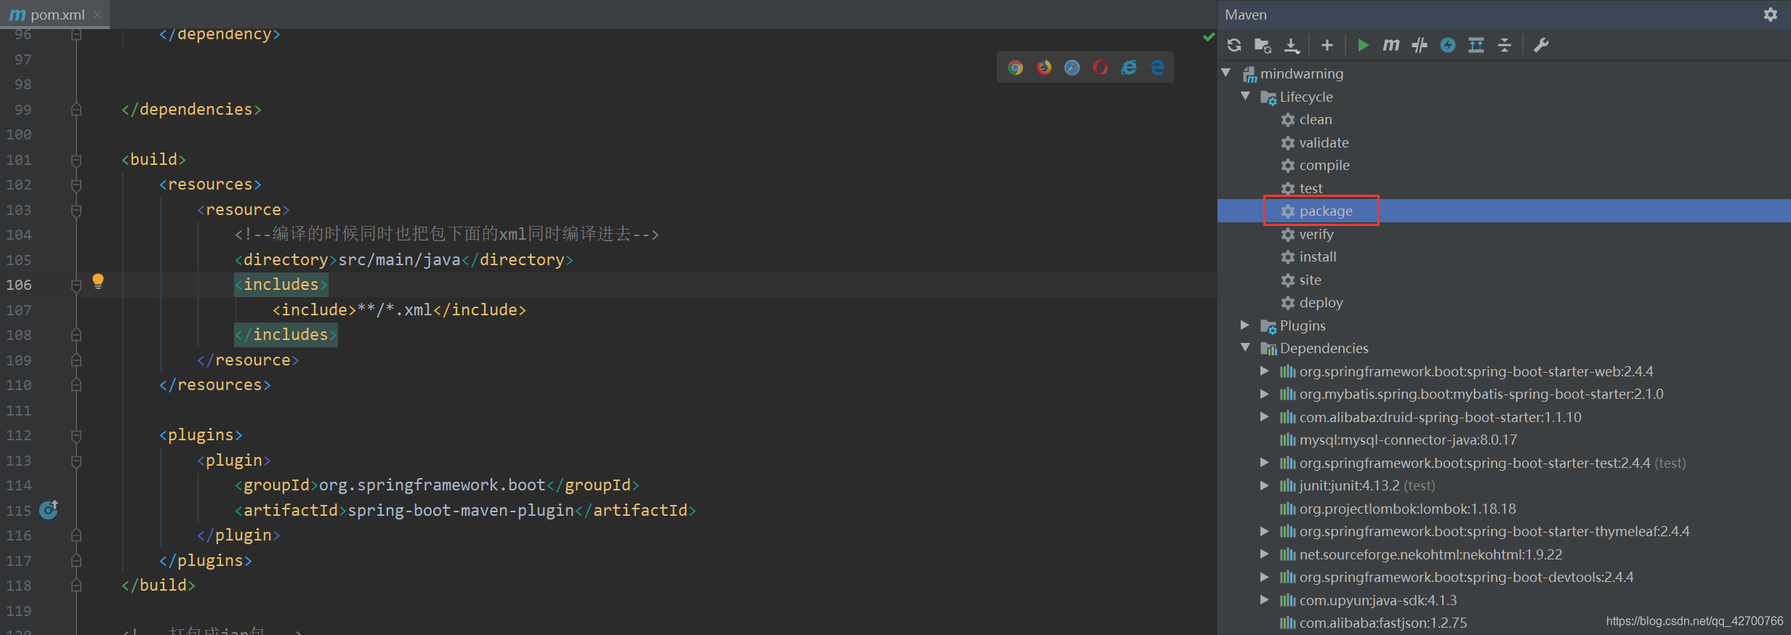
Task: Expand junit:junit:4.13.2 dependency
Action: (x=1265, y=485)
